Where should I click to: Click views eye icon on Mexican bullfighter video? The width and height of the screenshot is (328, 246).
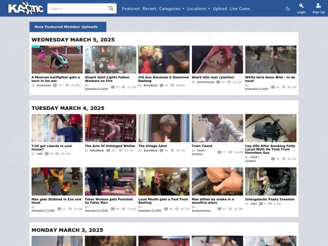point(67,86)
